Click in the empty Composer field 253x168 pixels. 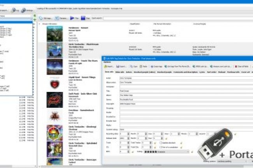pyautogui.click(x=186, y=87)
